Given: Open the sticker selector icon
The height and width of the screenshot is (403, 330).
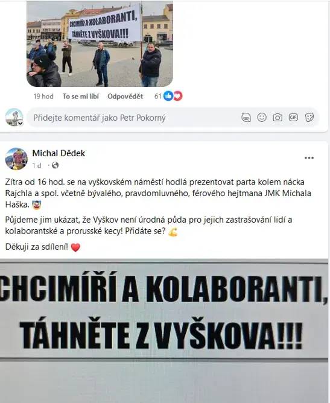Looking at the screenshot, I should tap(309, 118).
